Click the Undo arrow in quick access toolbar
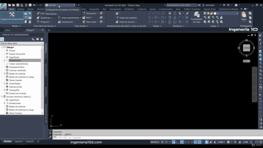The height and width of the screenshot is (148, 263). [x=34, y=5]
